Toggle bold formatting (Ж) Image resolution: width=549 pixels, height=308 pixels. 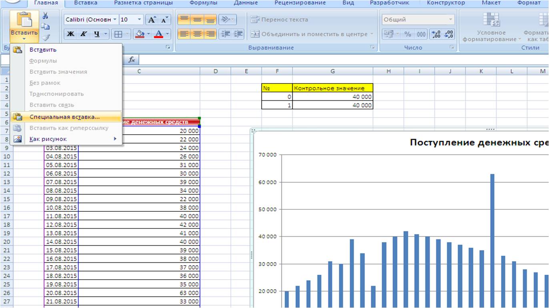[x=70, y=34]
